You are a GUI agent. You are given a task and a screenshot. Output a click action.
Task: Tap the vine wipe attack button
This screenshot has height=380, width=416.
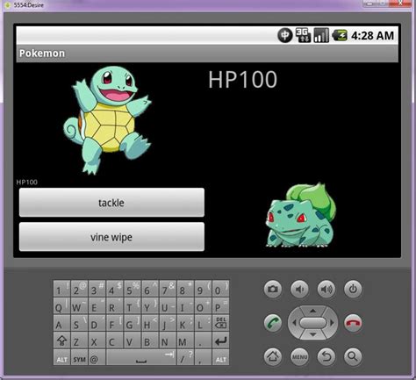pos(111,237)
